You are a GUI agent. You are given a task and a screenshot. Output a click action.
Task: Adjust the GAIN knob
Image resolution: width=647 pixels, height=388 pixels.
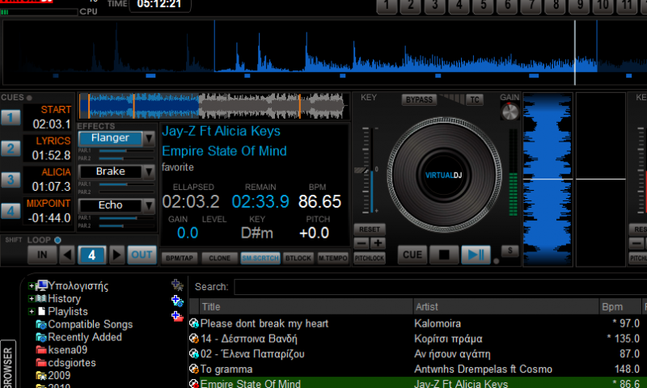(x=510, y=112)
